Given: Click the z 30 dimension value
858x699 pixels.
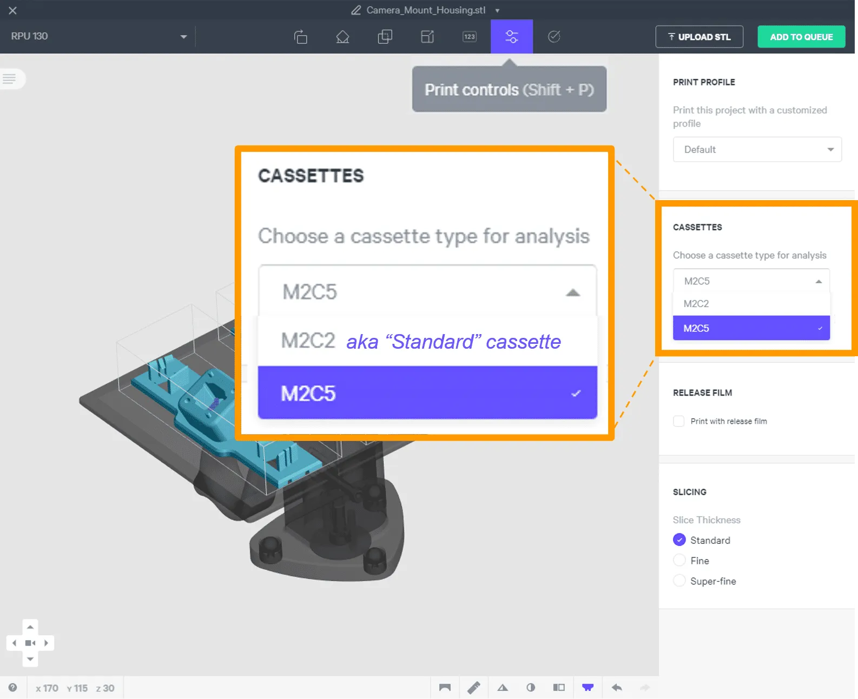Looking at the screenshot, I should pyautogui.click(x=105, y=688).
